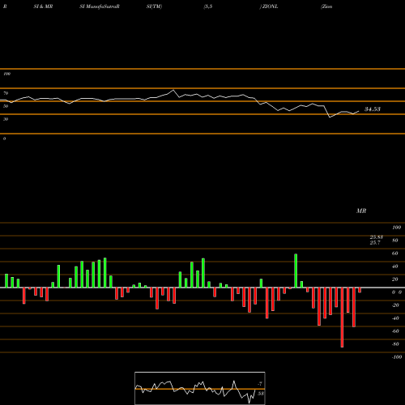Click the RSI value label 34.53

[373, 109]
